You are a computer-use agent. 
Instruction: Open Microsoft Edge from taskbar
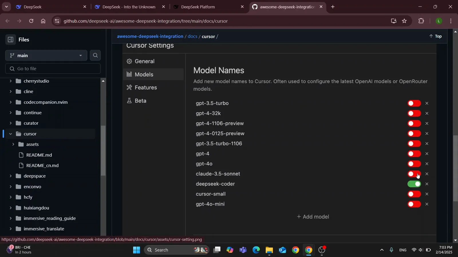click(x=256, y=250)
